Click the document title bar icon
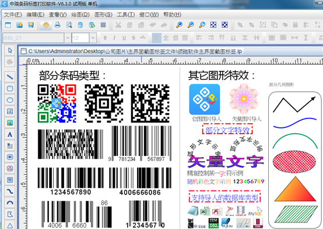Screen dimensions: 323x229 click(x=24, y=51)
